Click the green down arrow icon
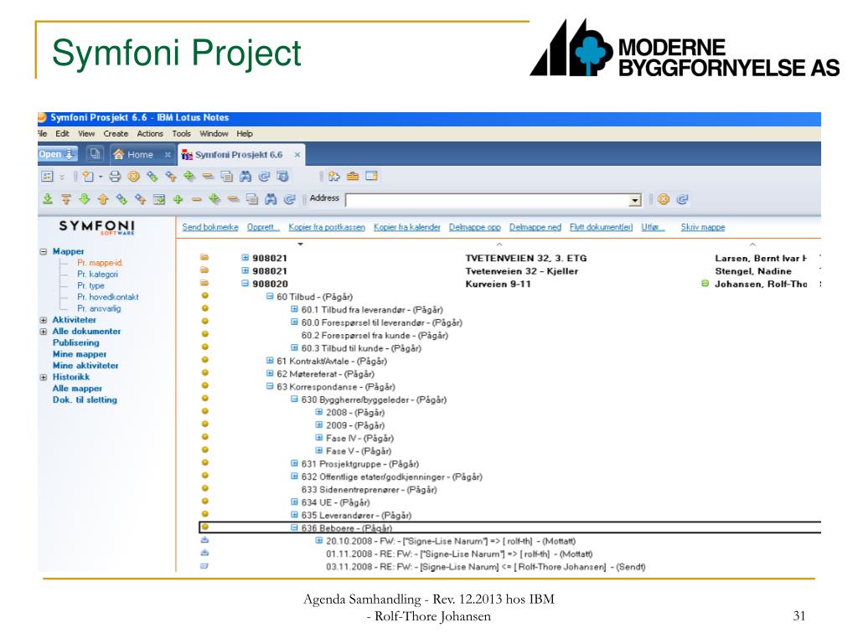Screen dimensions: 858x643 pos(85,199)
